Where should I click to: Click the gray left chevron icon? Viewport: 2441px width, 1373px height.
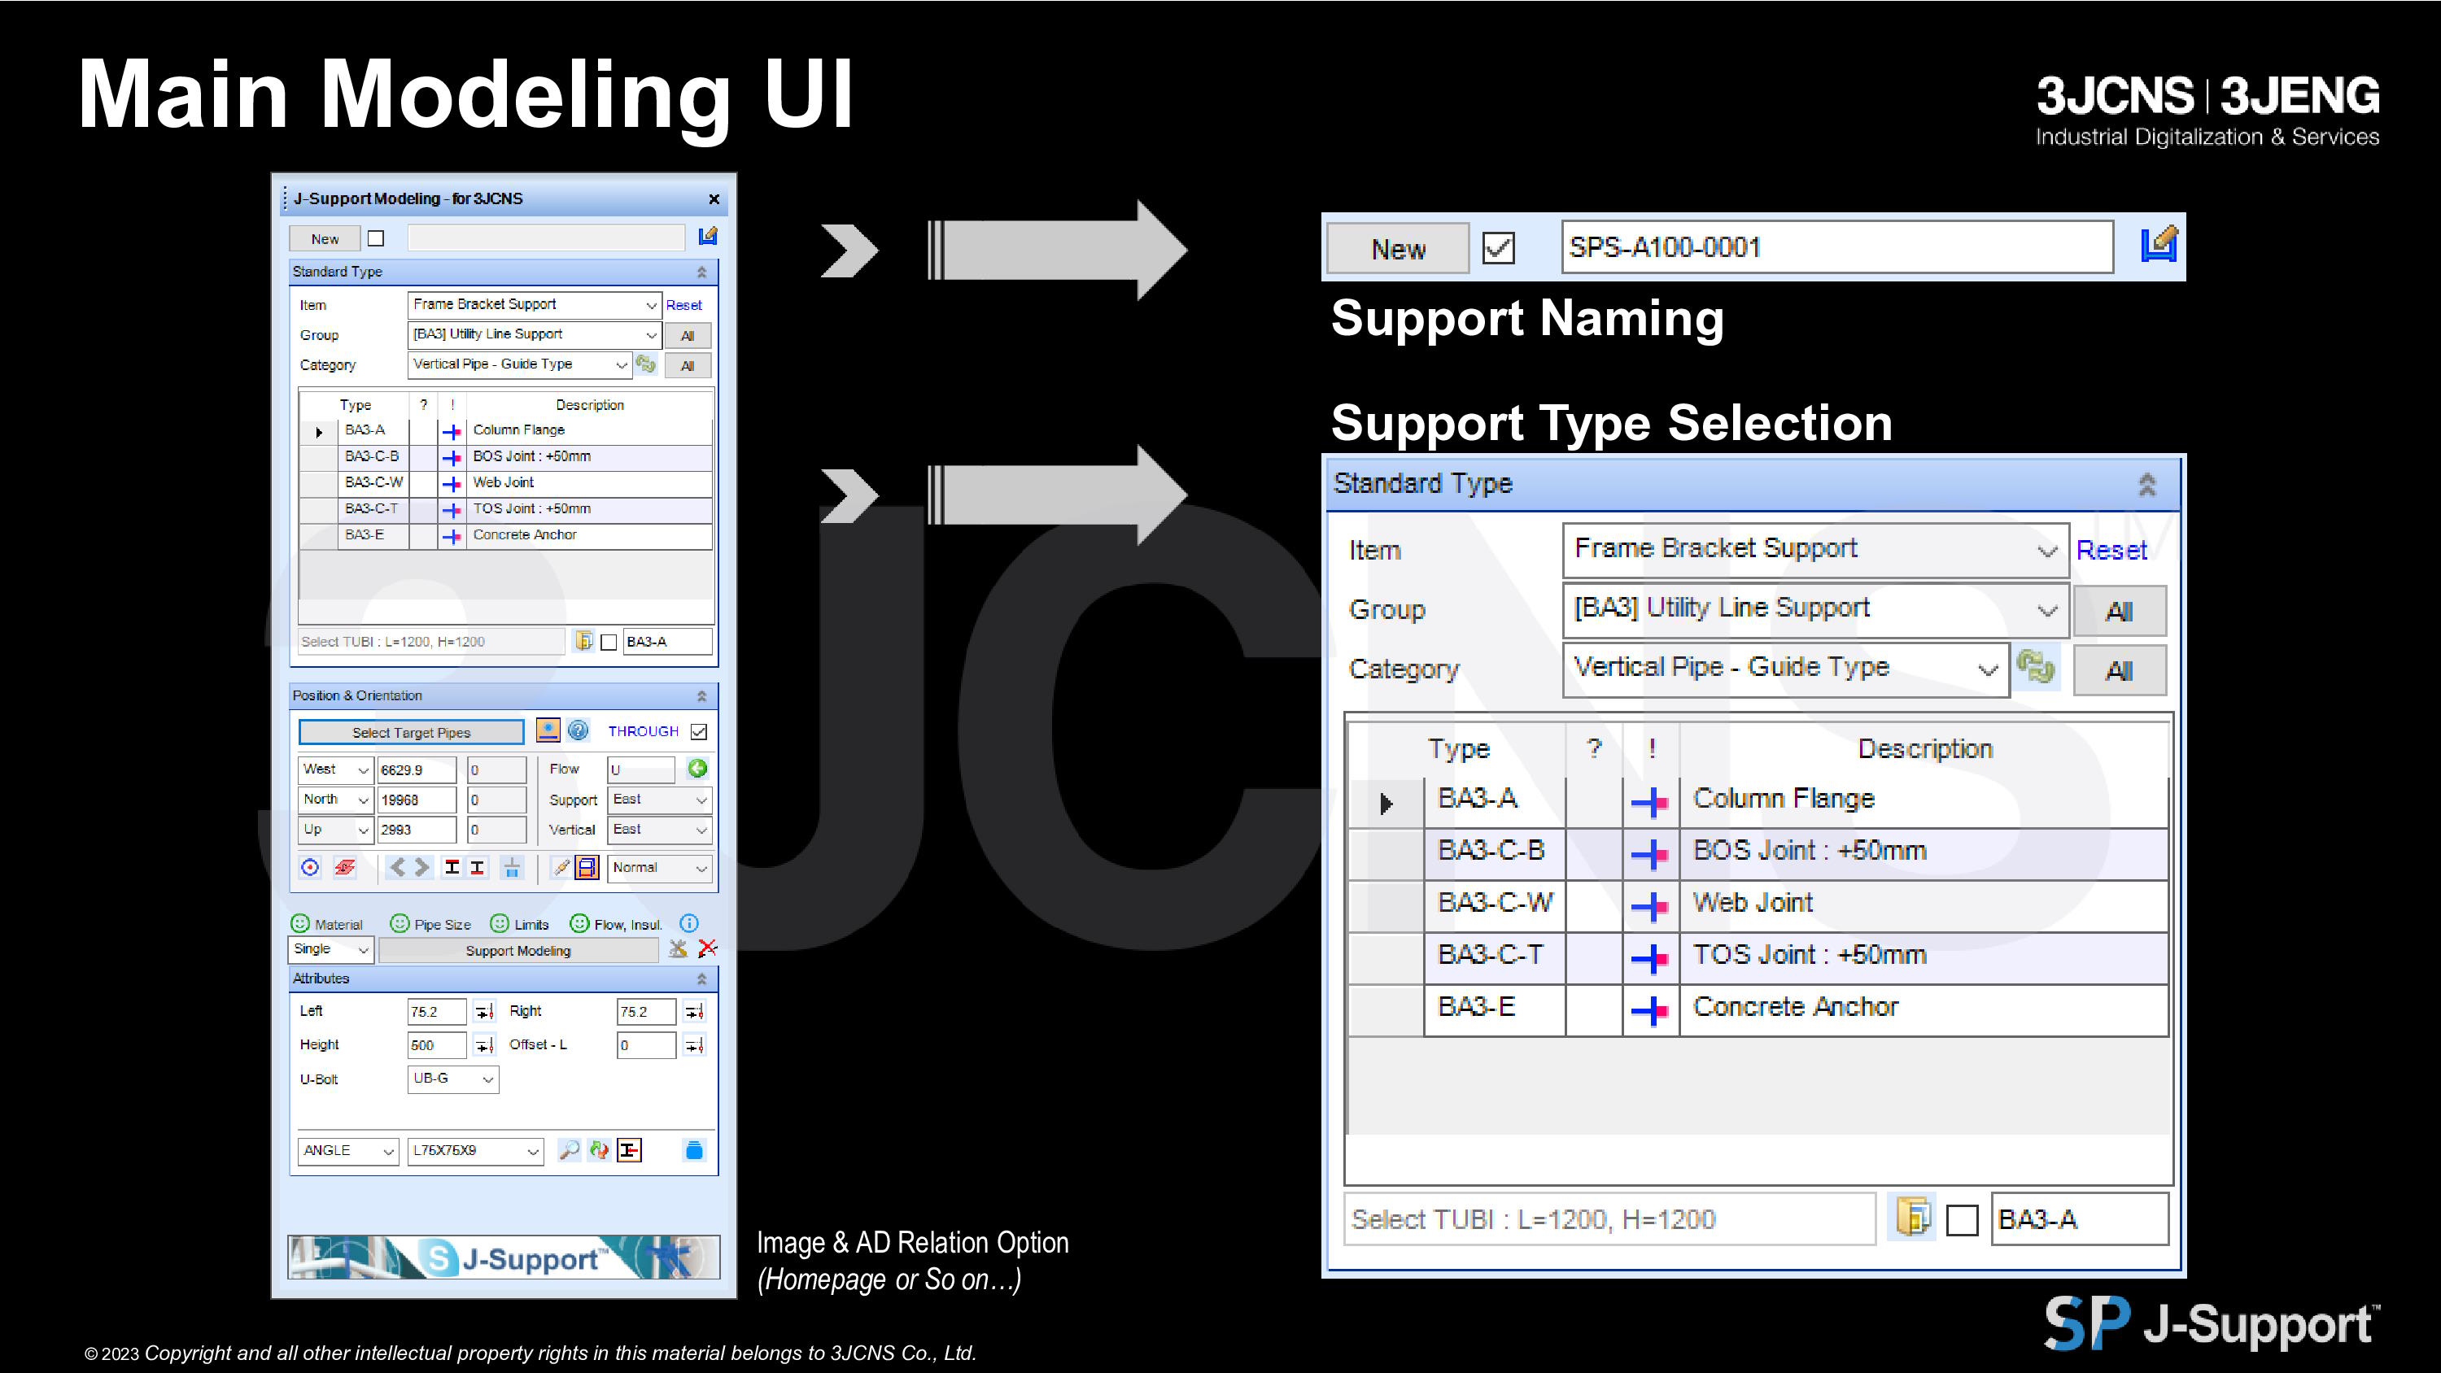(398, 867)
